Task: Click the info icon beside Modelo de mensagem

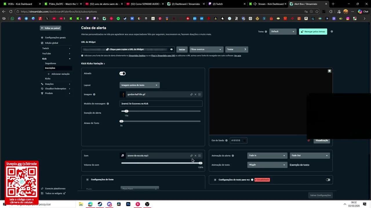Action: tap(108, 104)
